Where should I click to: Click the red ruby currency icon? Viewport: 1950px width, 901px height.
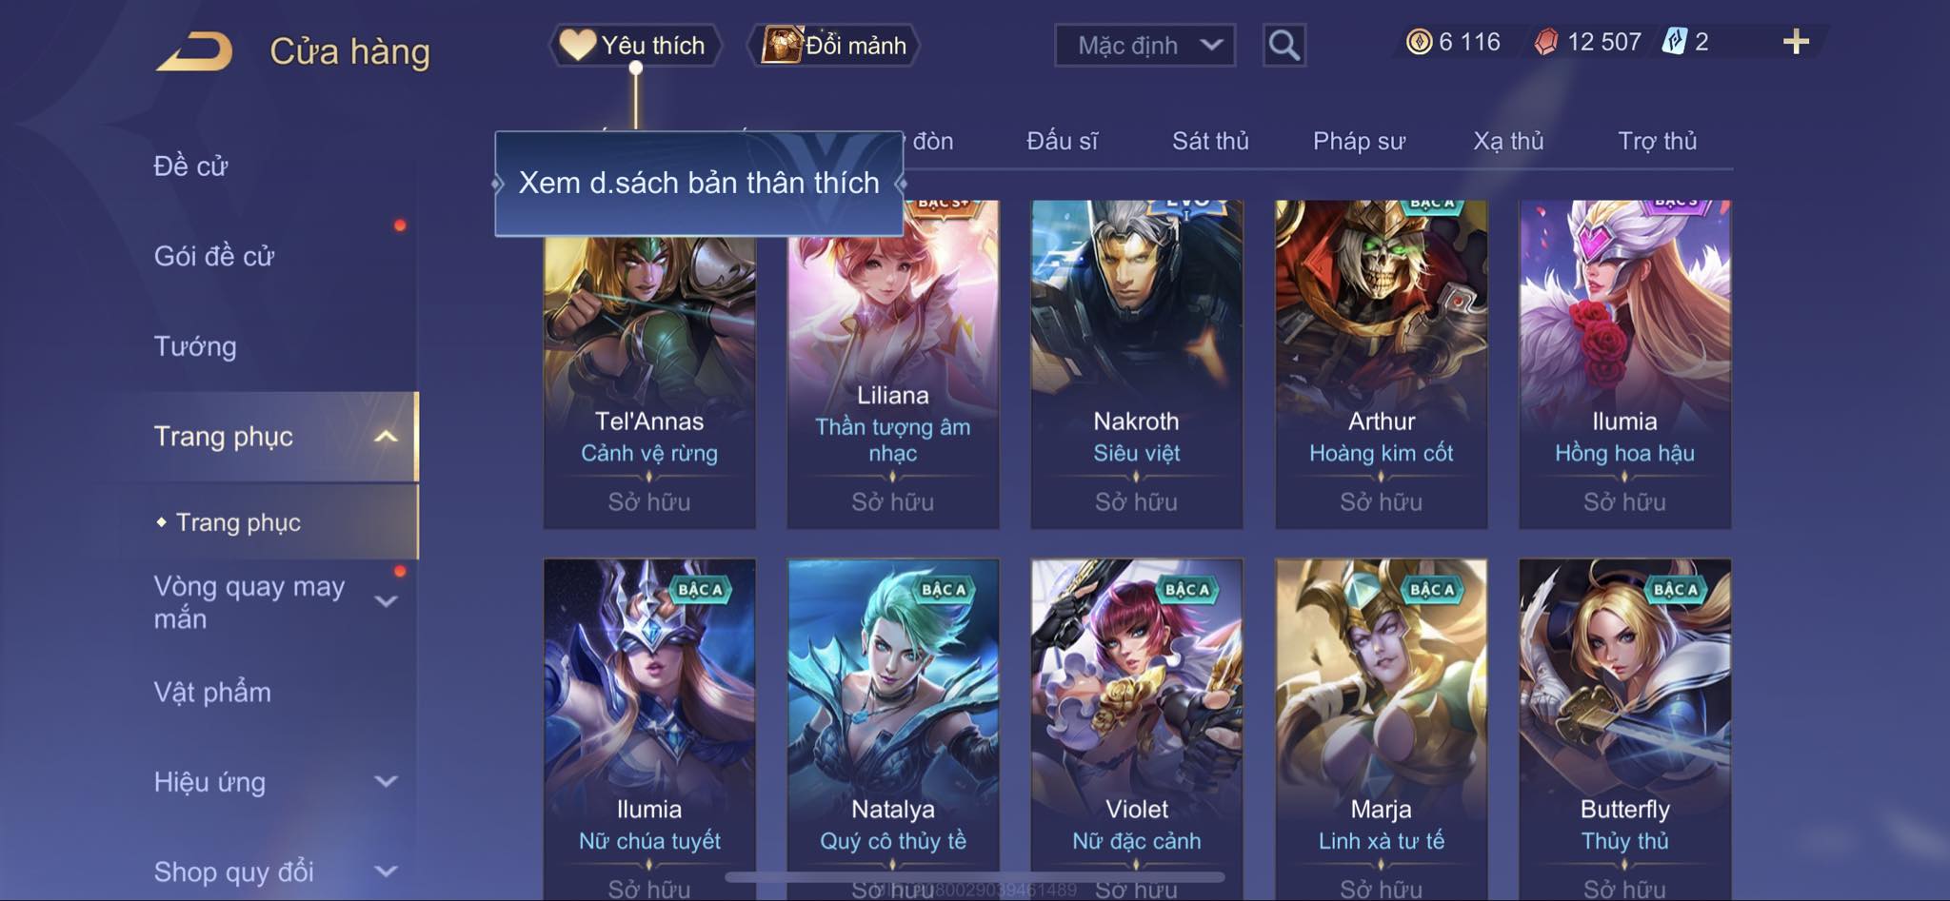coord(1546,42)
